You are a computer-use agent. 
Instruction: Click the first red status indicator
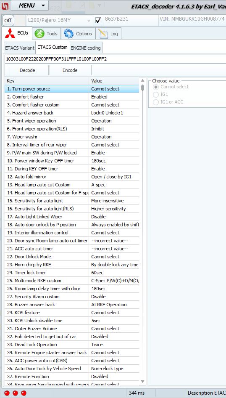(x=7, y=393)
